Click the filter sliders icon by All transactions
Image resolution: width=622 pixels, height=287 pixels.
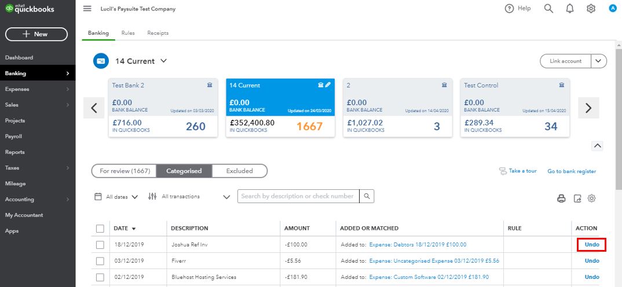click(152, 196)
